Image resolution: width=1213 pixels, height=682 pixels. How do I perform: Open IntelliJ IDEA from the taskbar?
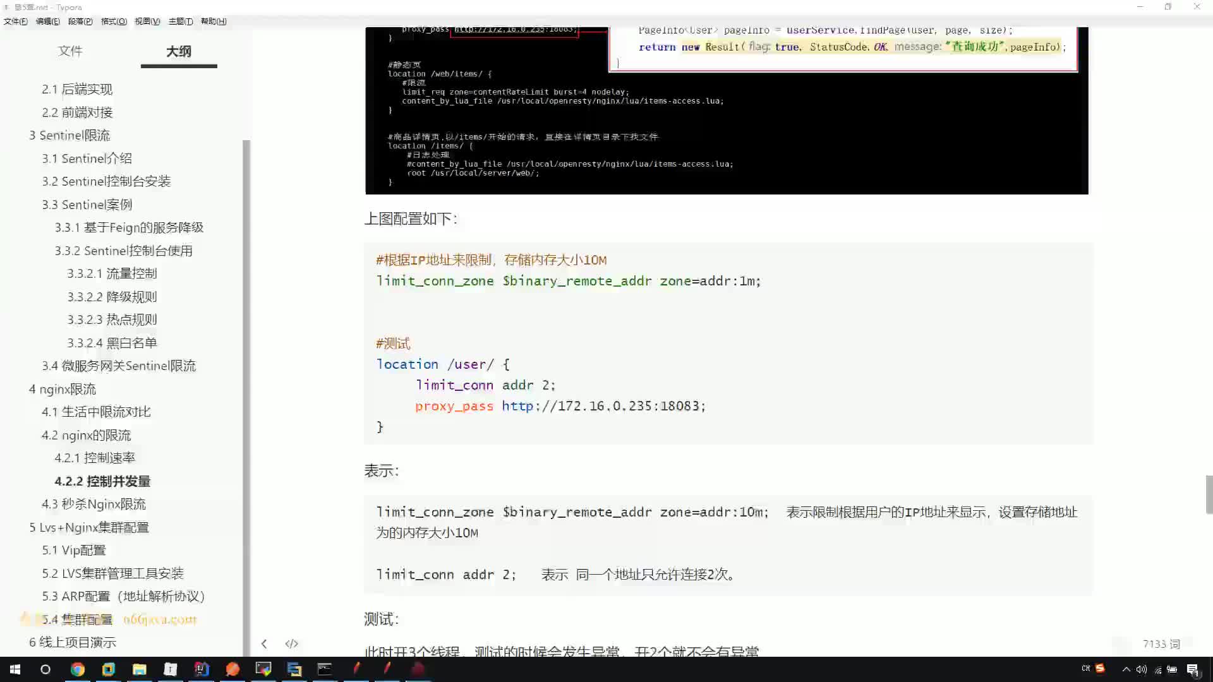202,669
